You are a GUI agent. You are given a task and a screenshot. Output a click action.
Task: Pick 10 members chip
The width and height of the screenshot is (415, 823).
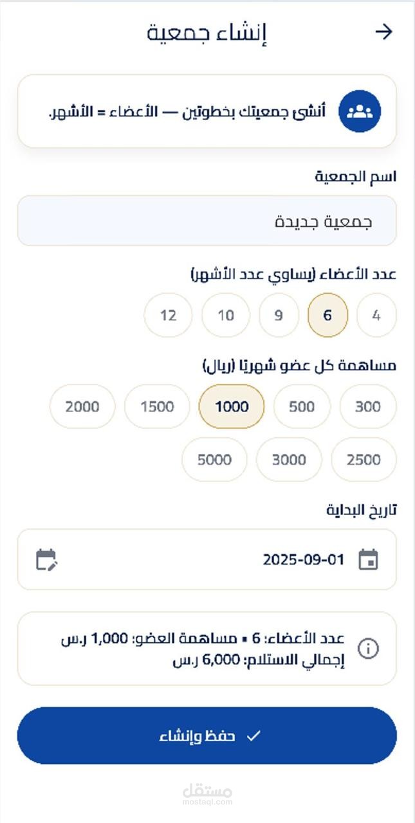pyautogui.click(x=225, y=316)
